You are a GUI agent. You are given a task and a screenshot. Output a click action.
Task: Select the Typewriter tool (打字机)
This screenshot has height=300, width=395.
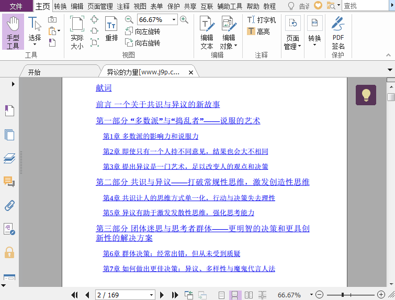click(262, 20)
